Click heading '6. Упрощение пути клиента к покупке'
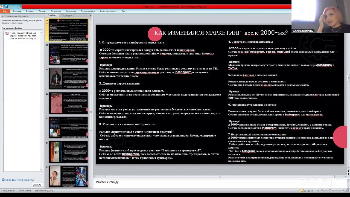The height and width of the screenshot is (197, 350). [252, 105]
